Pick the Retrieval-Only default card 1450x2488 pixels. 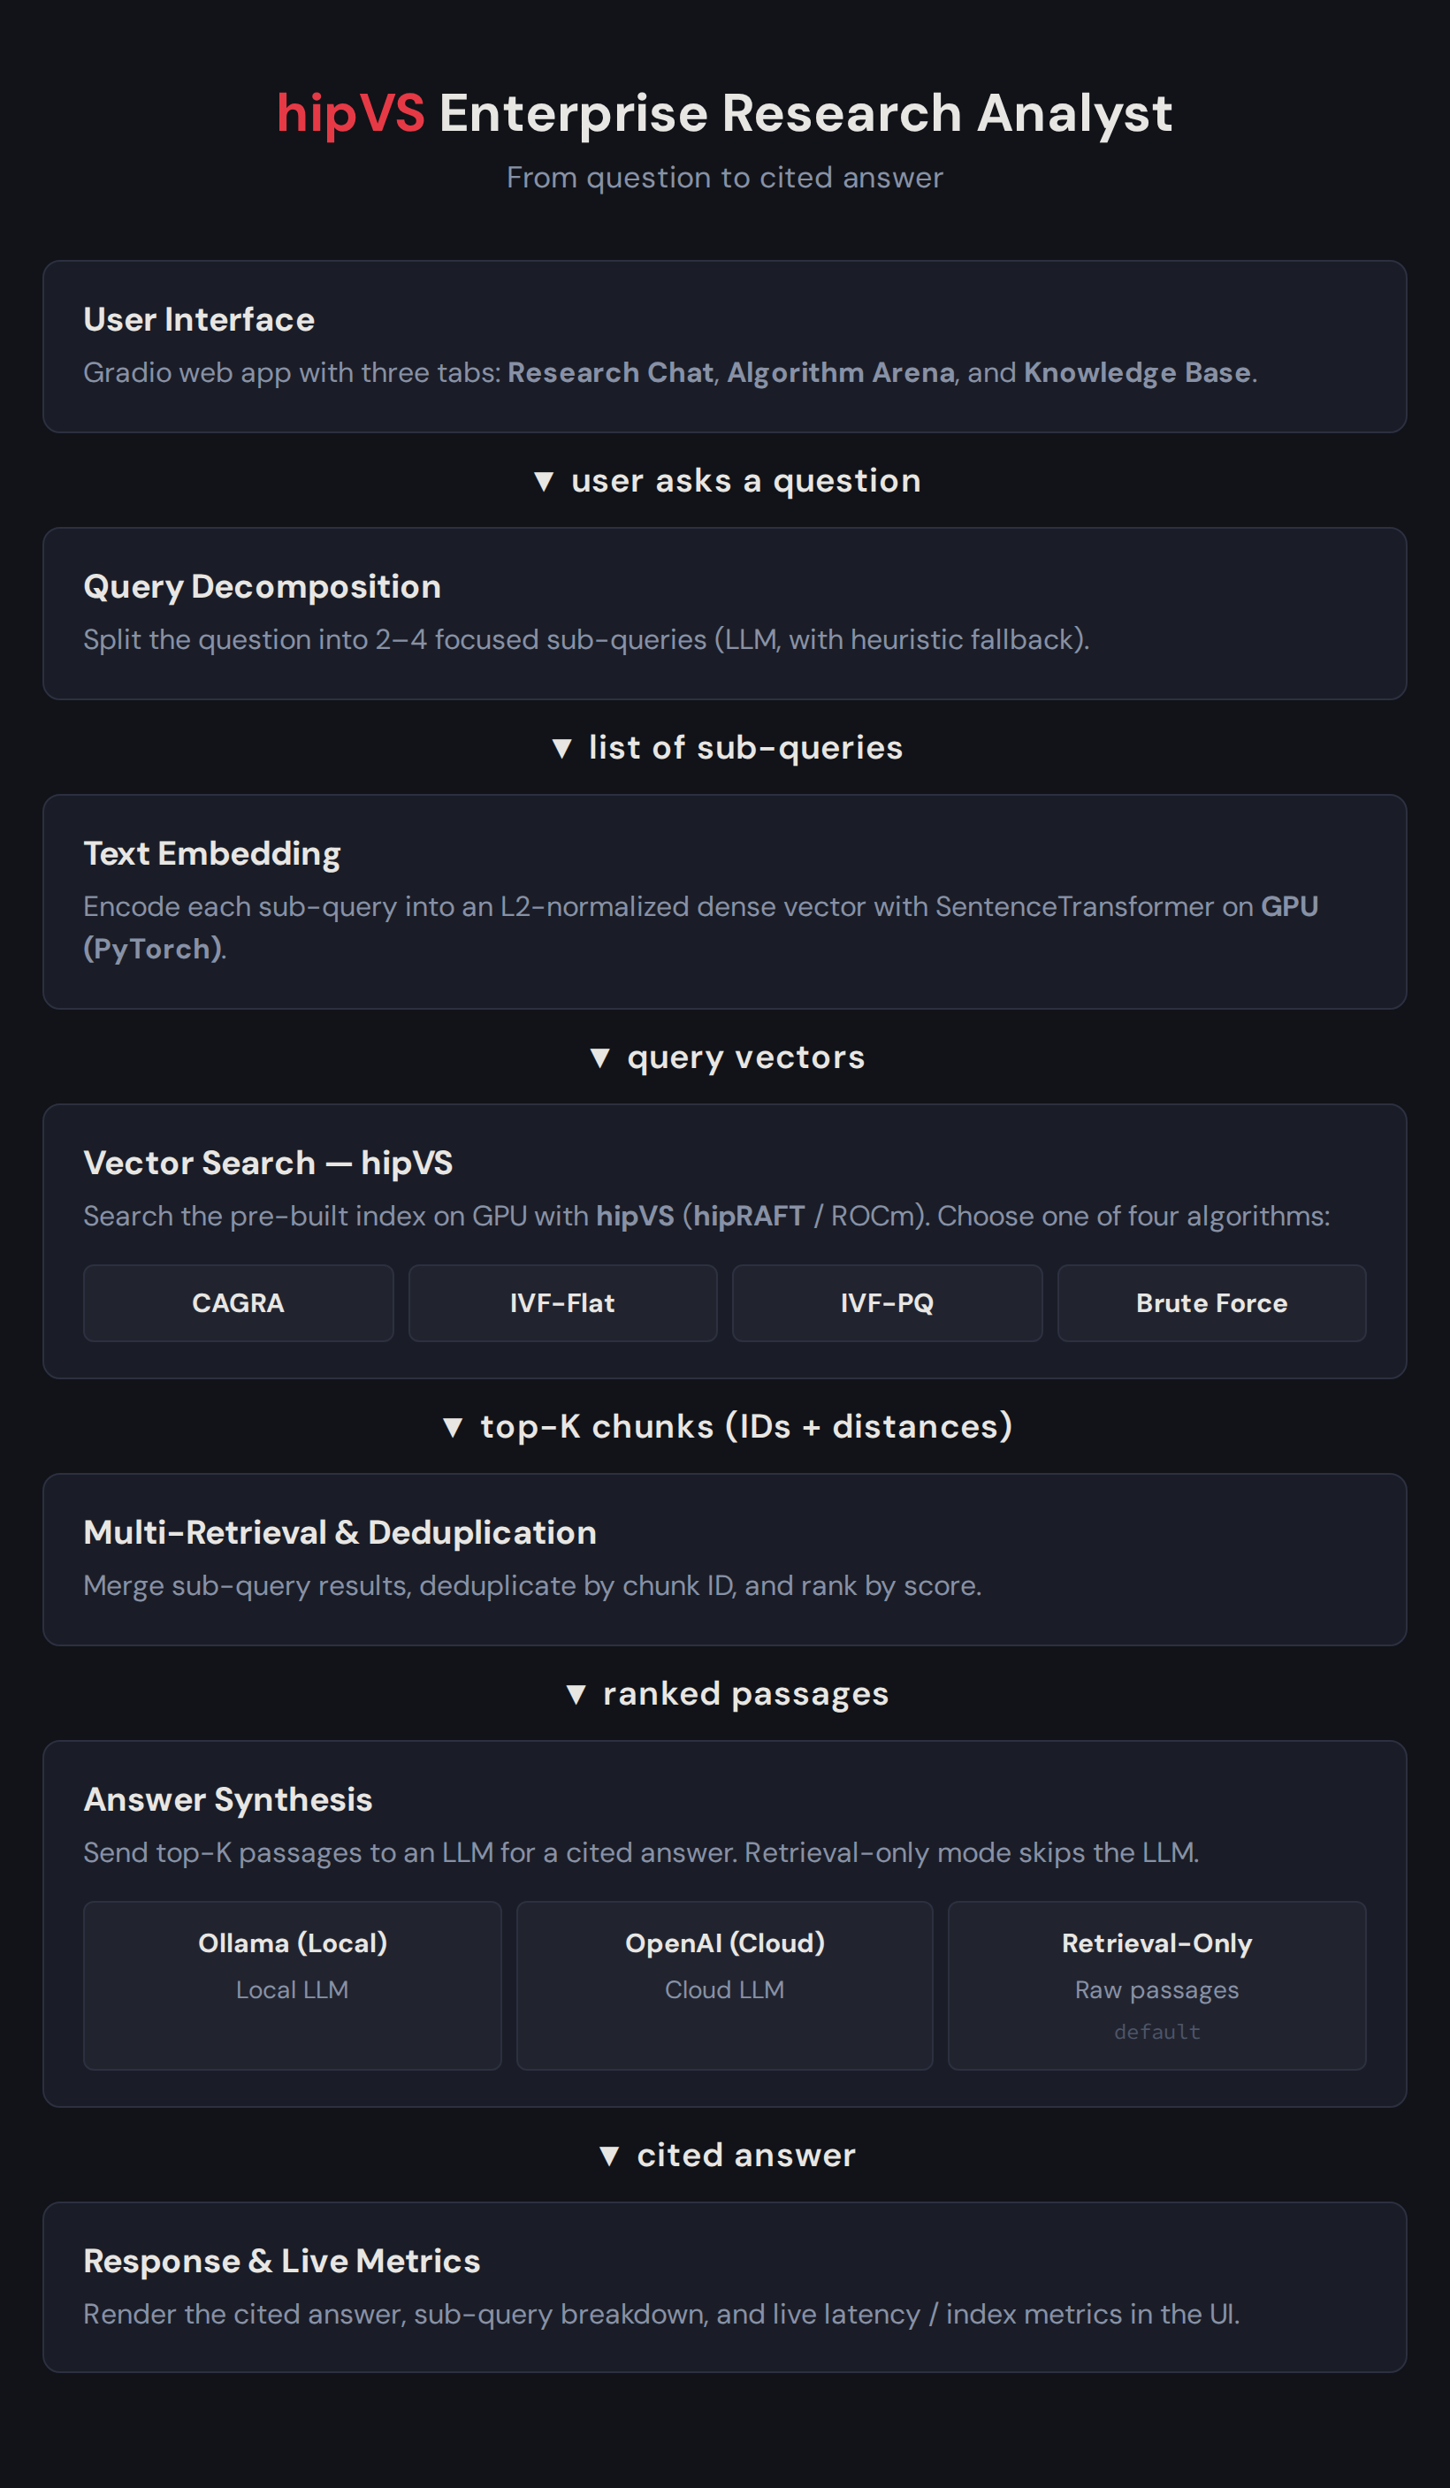pos(1156,1986)
